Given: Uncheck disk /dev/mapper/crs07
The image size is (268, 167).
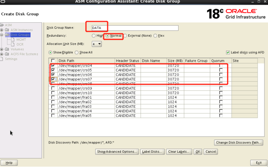Looking at the screenshot, I should pyautogui.click(x=53, y=79).
